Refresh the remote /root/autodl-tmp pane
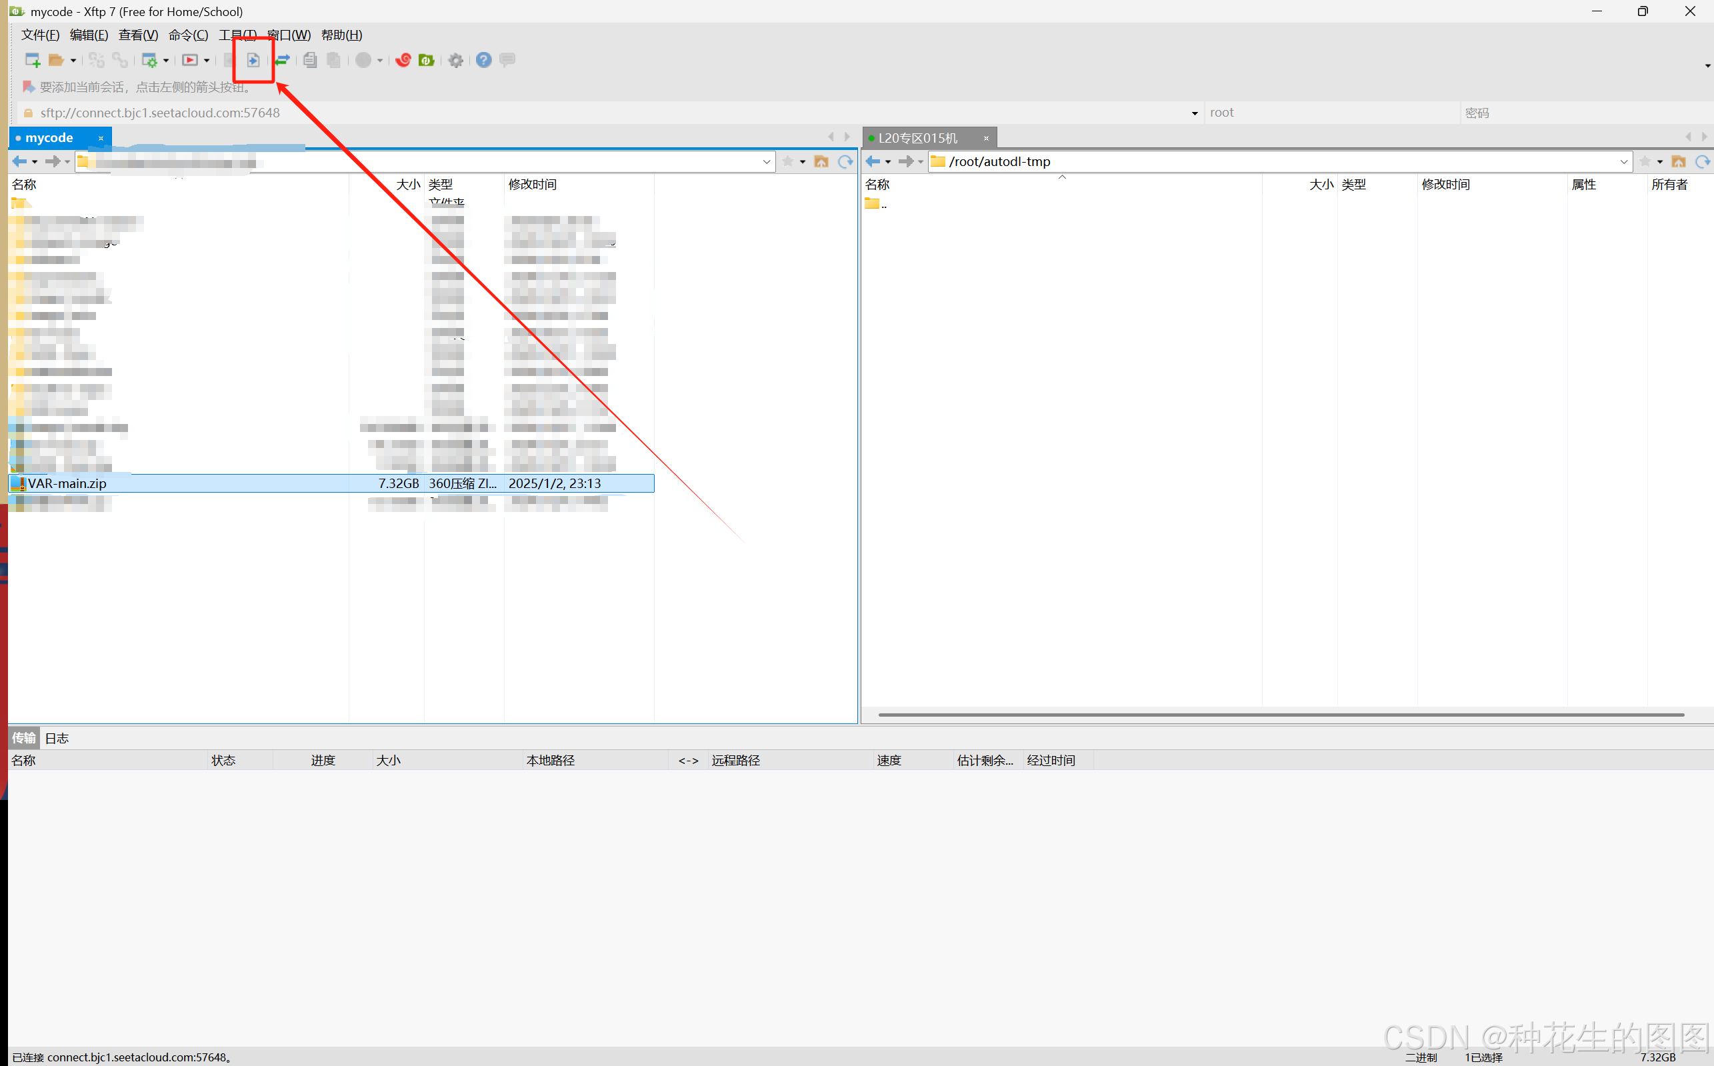 click(1702, 162)
